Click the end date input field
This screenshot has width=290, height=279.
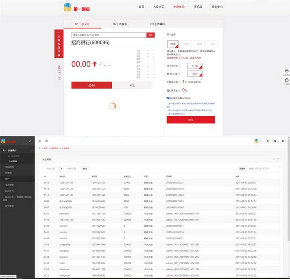tap(72, 168)
